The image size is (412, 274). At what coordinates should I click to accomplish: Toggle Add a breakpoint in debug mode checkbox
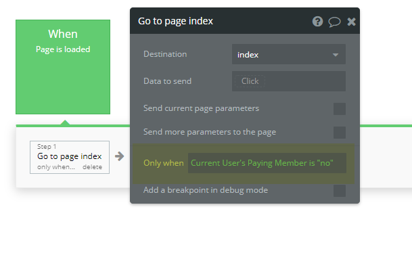pos(340,191)
